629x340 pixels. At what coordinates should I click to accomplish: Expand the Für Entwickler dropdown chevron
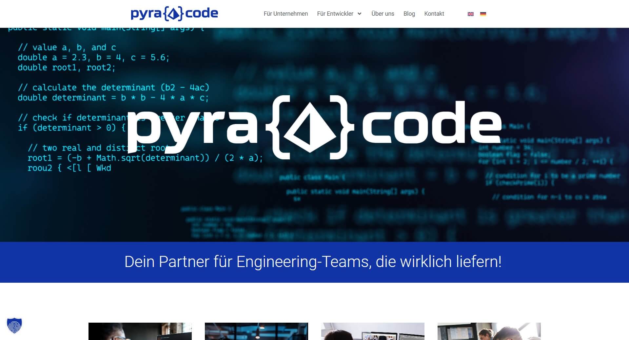[360, 14]
